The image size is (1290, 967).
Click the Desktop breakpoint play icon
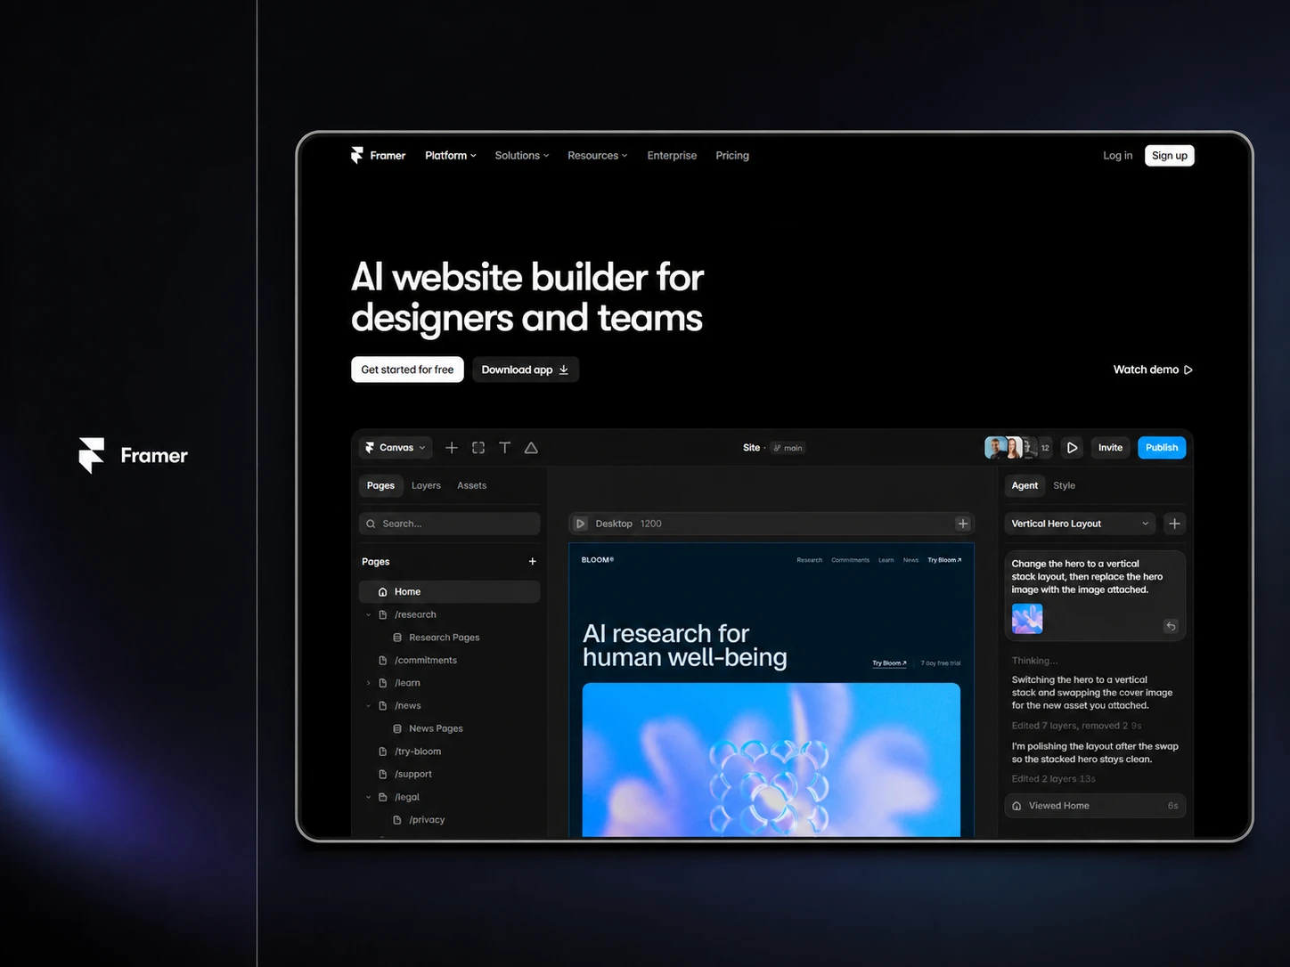[x=581, y=524]
